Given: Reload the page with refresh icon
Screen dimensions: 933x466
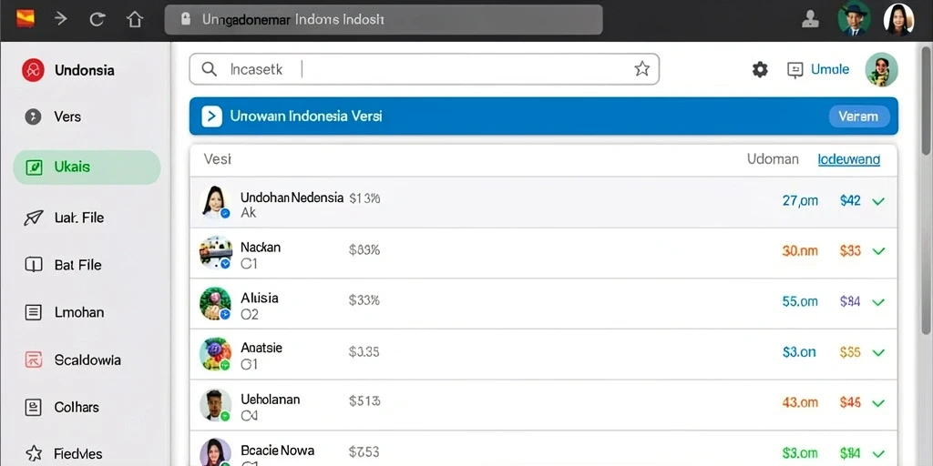Looking at the screenshot, I should pyautogui.click(x=97, y=20).
